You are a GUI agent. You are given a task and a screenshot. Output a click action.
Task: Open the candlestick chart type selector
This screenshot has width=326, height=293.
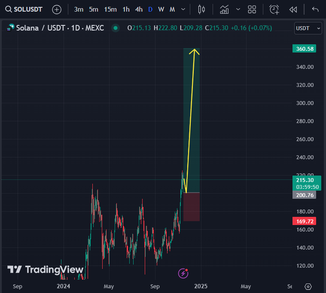click(201, 9)
